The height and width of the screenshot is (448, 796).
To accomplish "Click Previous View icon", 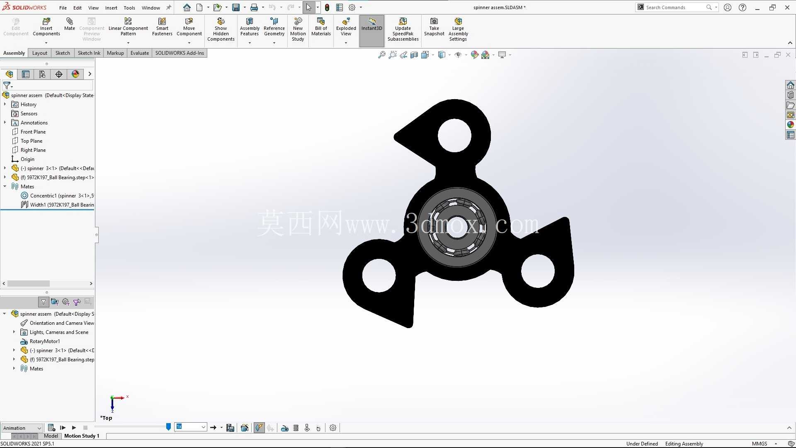I will point(403,55).
